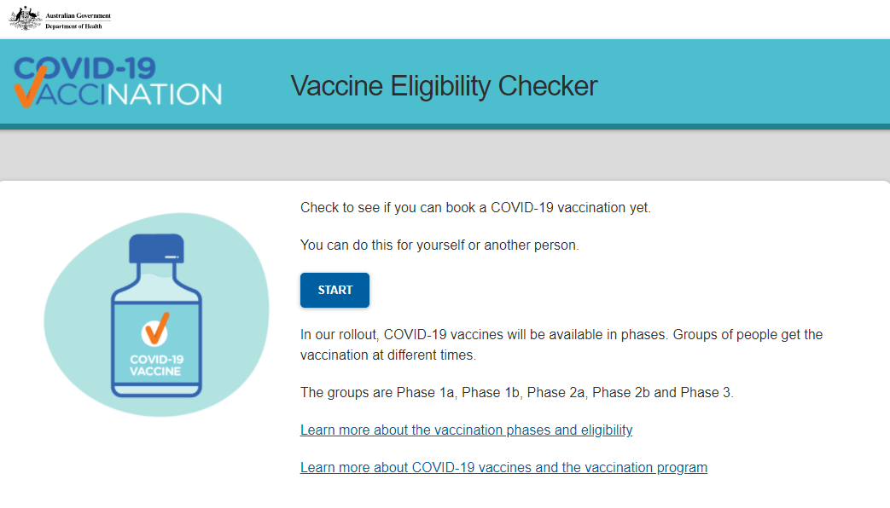The image size is (890, 508).
Task: Click the "Australian Government" text
Action: pyautogui.click(x=79, y=15)
